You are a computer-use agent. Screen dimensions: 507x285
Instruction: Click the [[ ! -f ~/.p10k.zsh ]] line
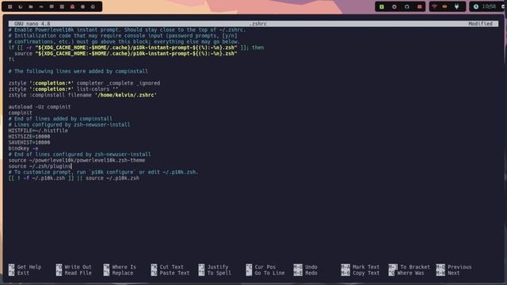[x=74, y=178]
